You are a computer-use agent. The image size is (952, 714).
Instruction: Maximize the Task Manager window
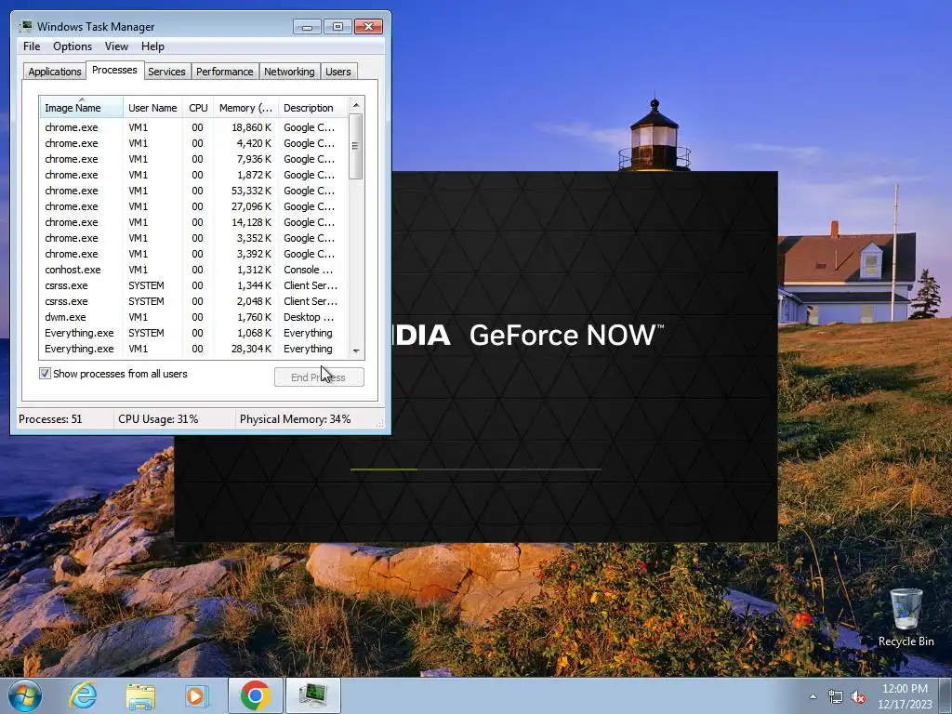[337, 27]
